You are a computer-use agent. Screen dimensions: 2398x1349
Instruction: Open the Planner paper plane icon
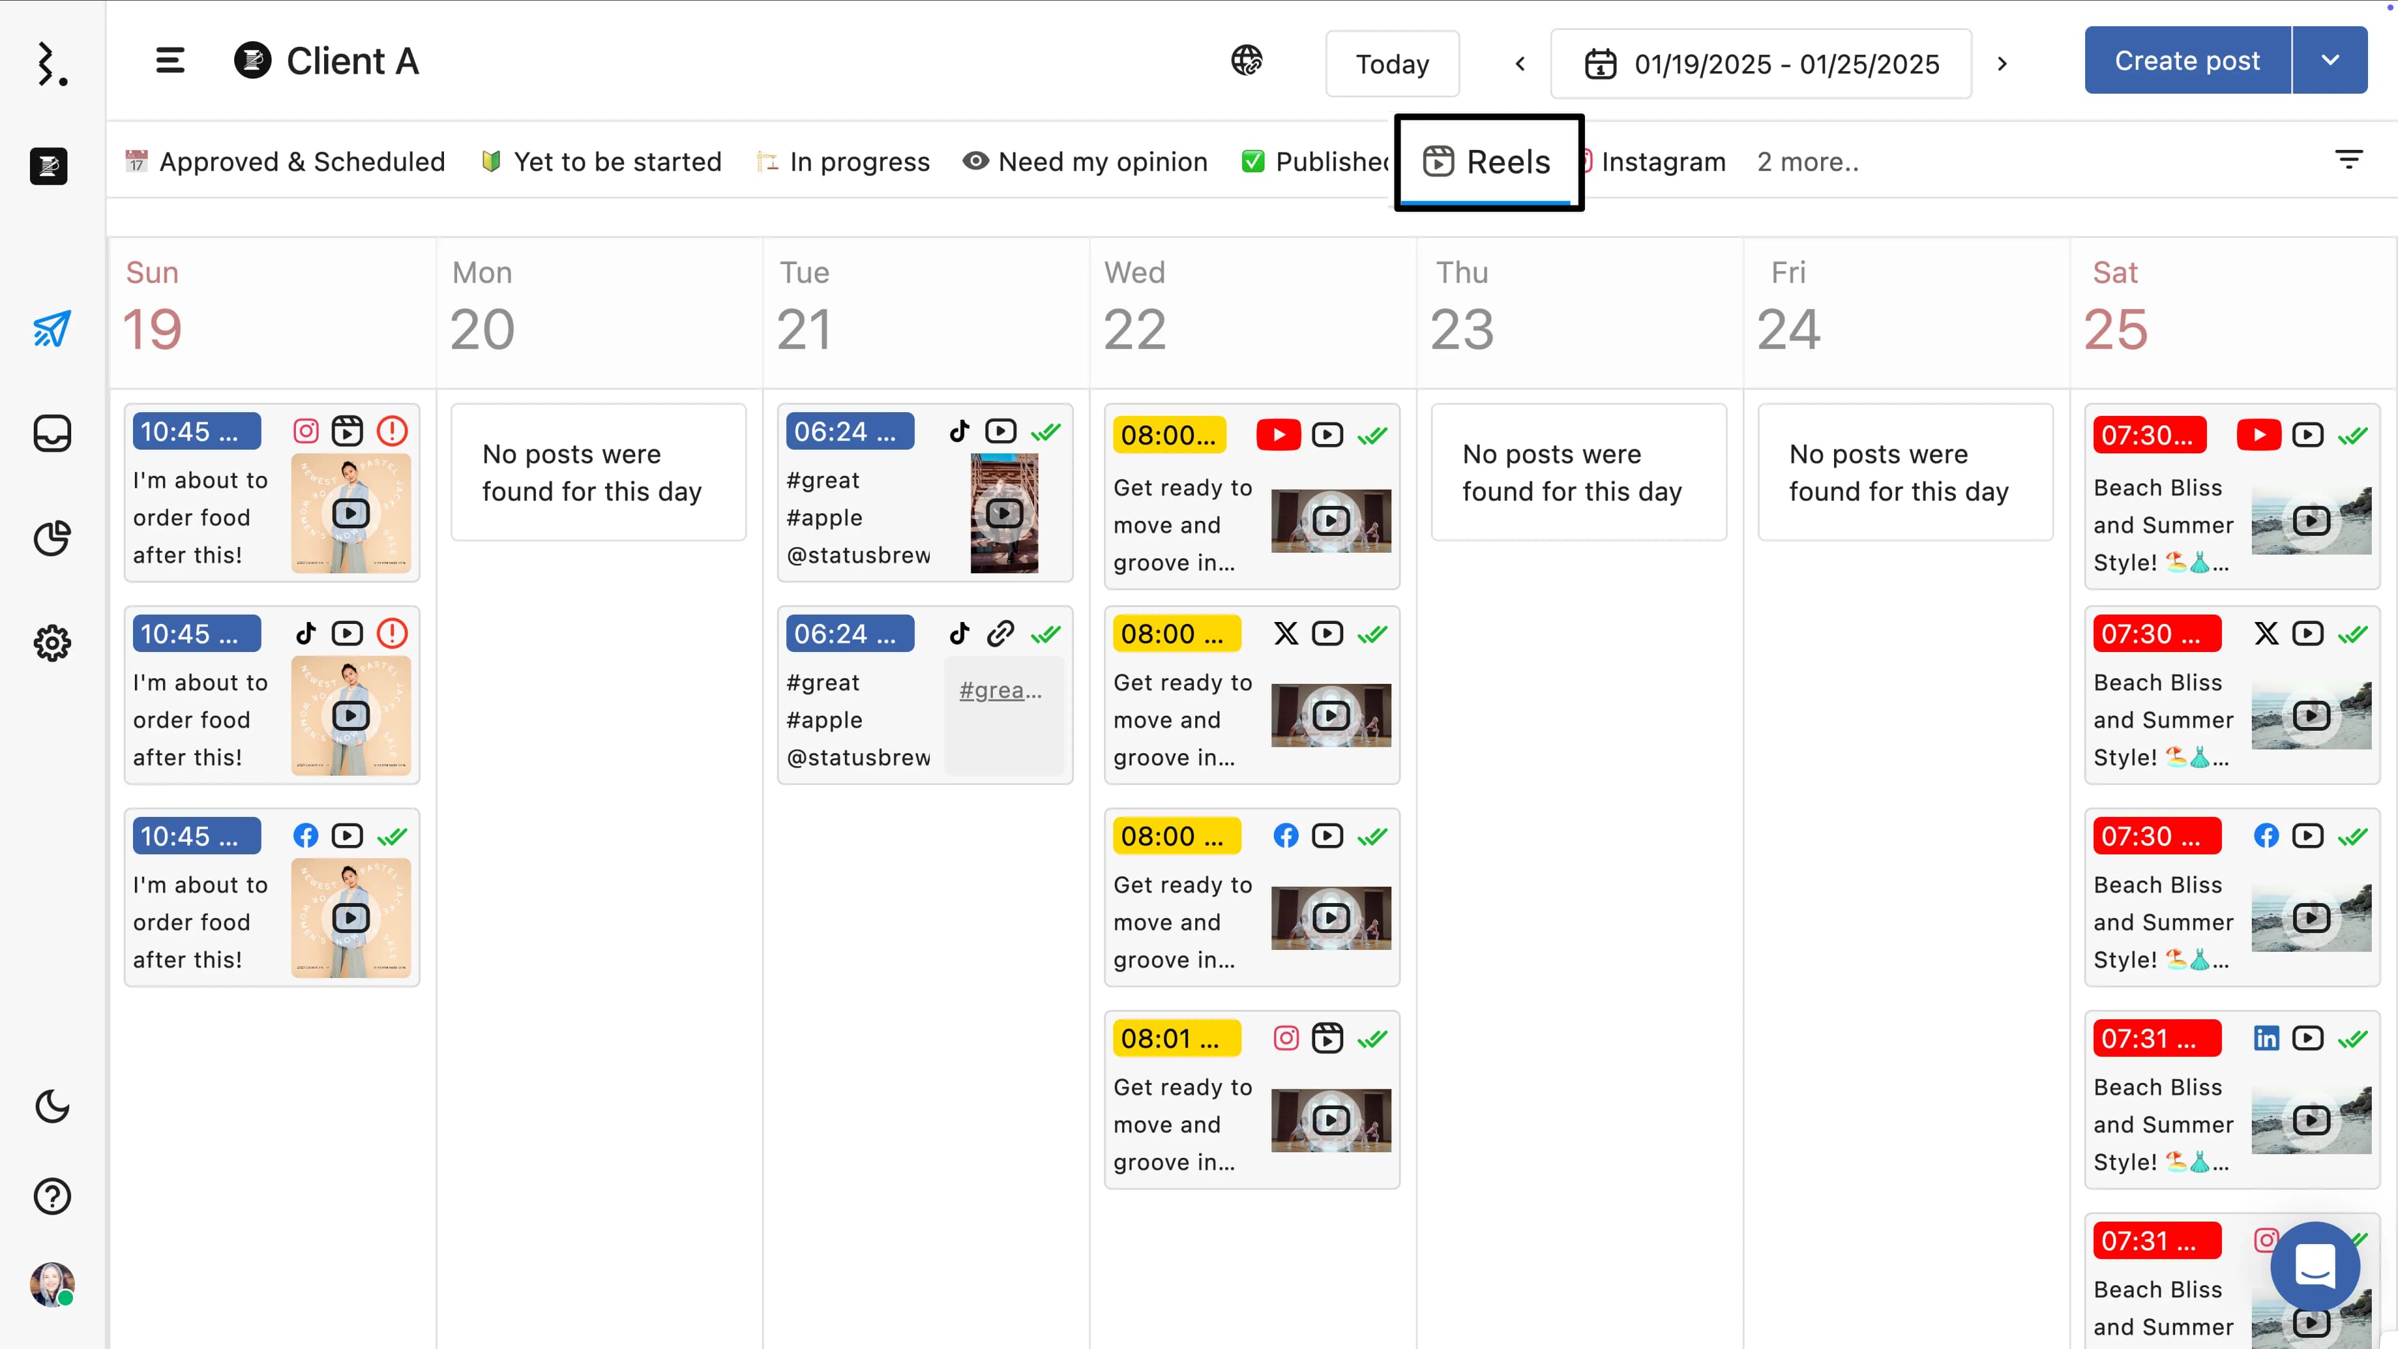coord(51,329)
